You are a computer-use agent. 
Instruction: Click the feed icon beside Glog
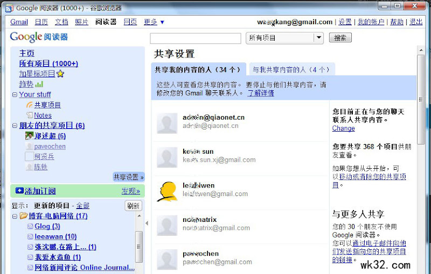30,226
